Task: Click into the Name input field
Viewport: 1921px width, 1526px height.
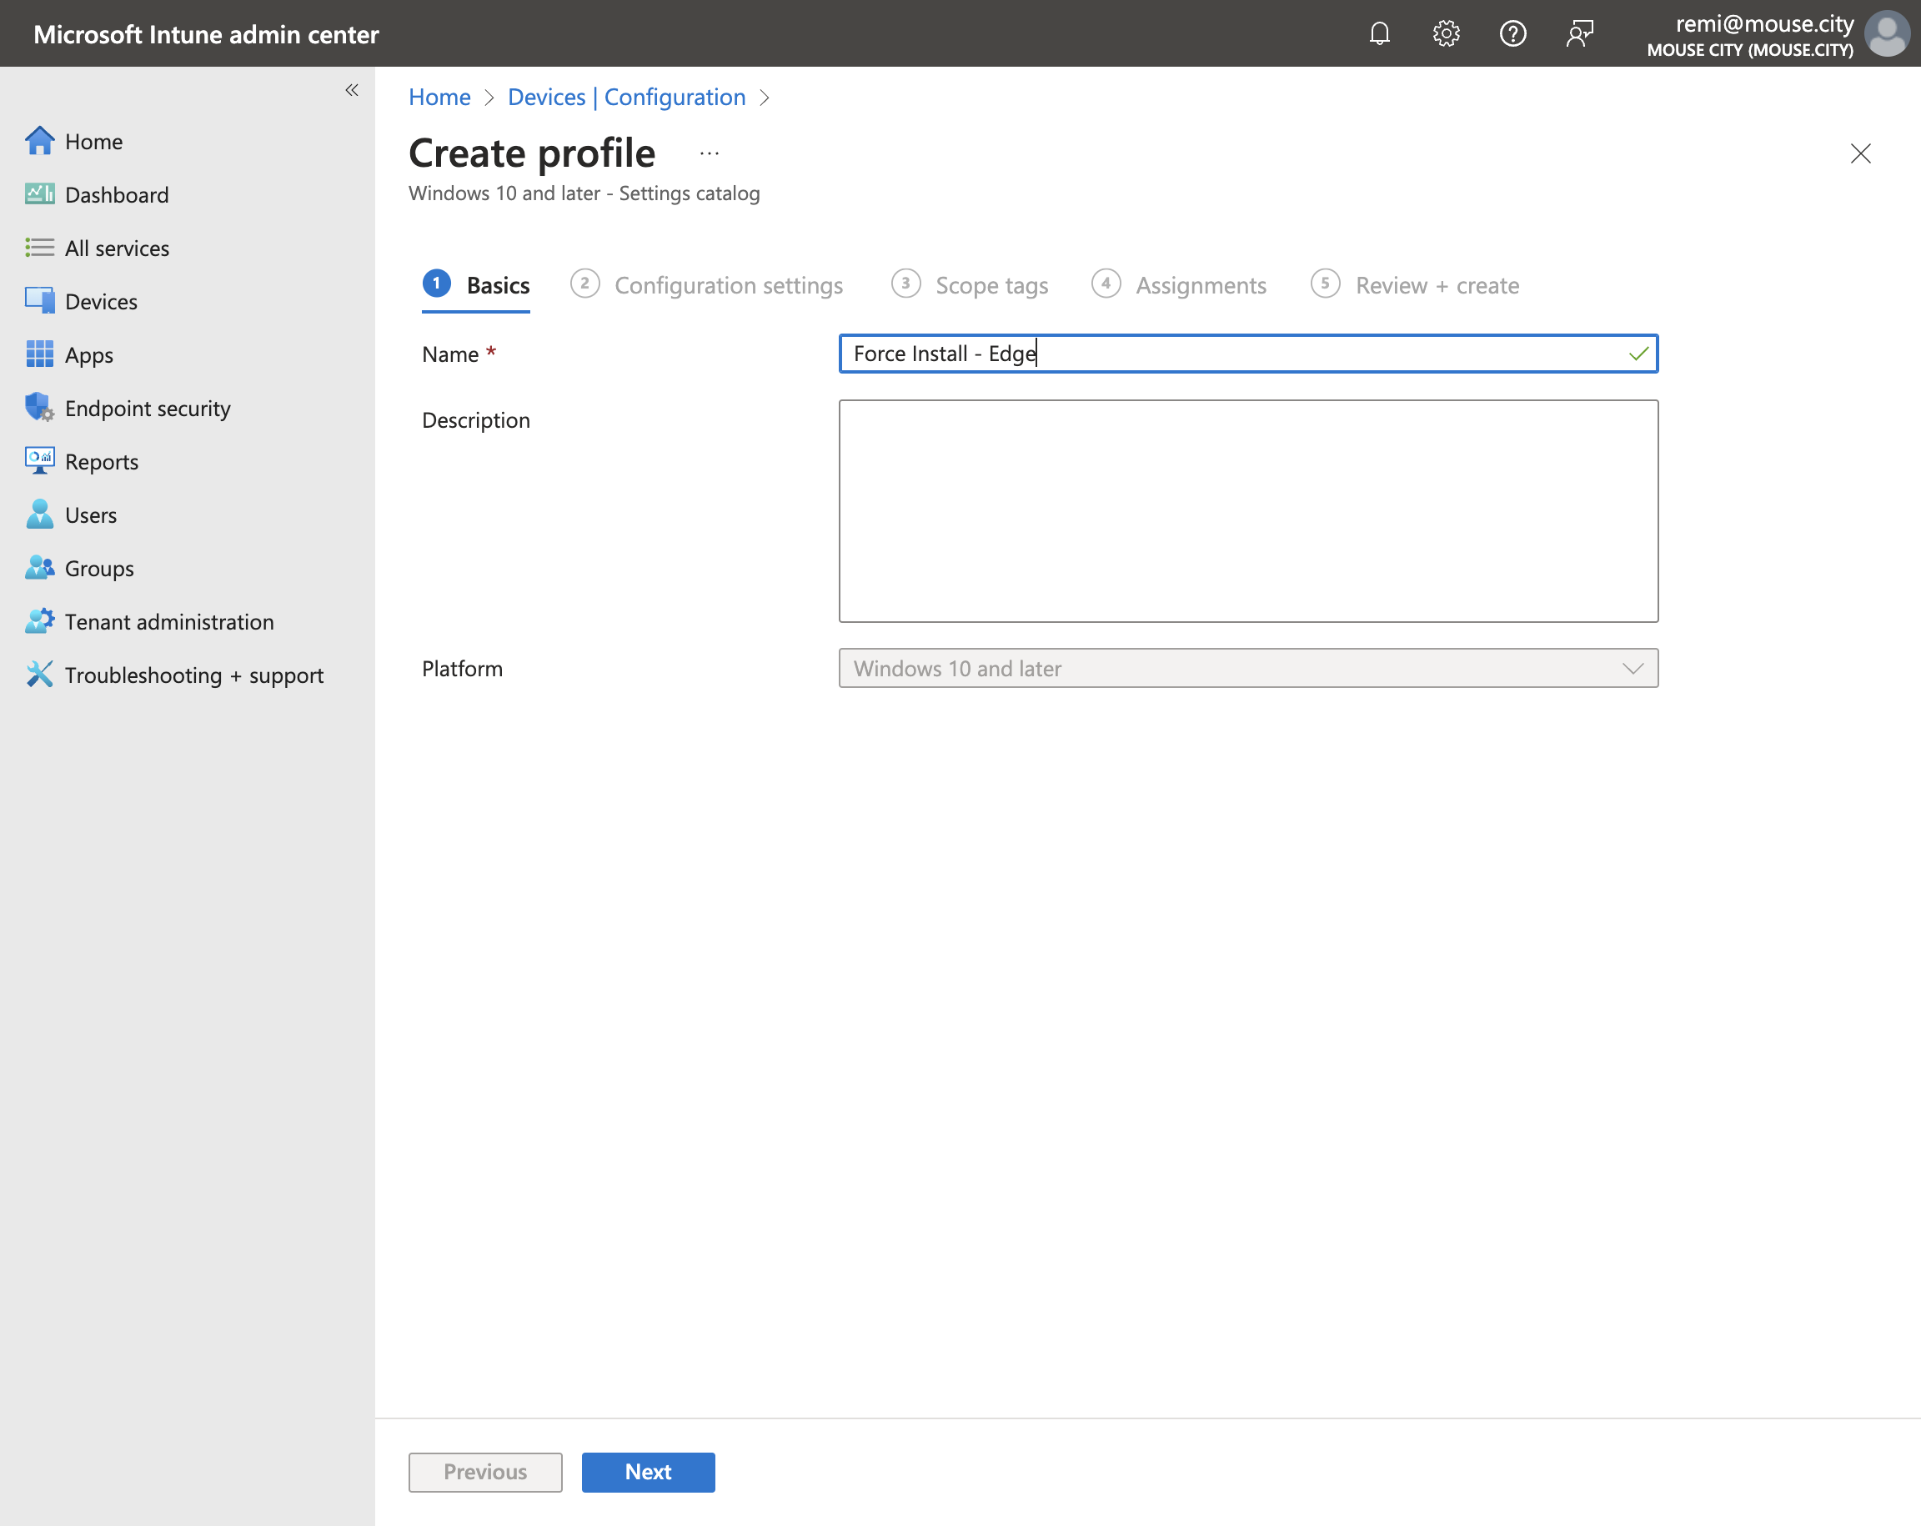Action: pyautogui.click(x=1248, y=354)
